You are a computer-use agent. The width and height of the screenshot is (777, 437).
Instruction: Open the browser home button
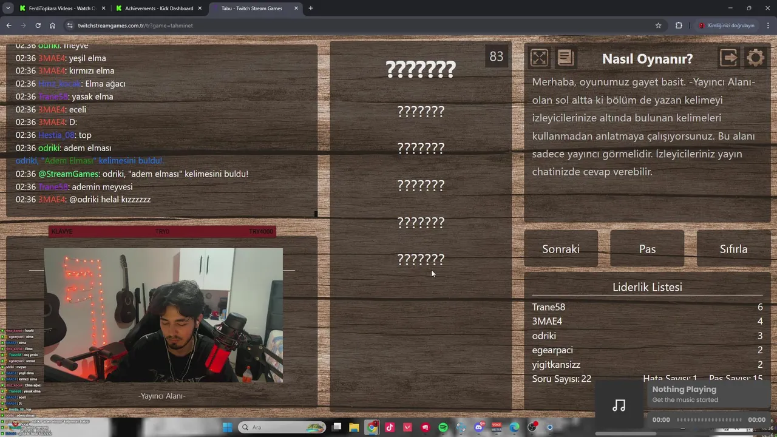point(52,25)
